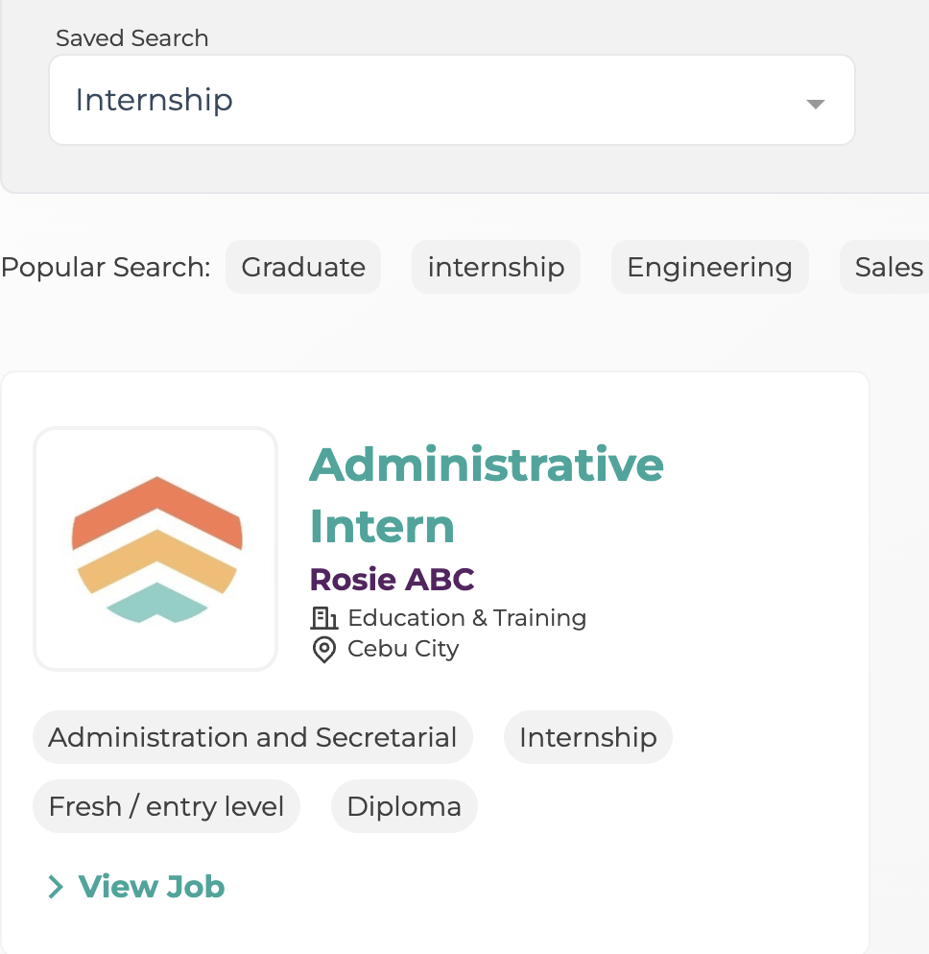Open the Saved Search dropdown arrow
Image resolution: width=929 pixels, height=954 pixels.
click(815, 104)
